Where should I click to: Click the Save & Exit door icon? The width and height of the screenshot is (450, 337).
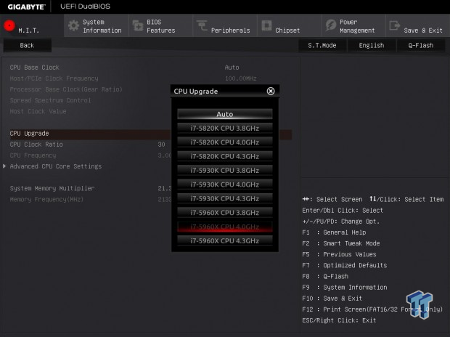395,25
